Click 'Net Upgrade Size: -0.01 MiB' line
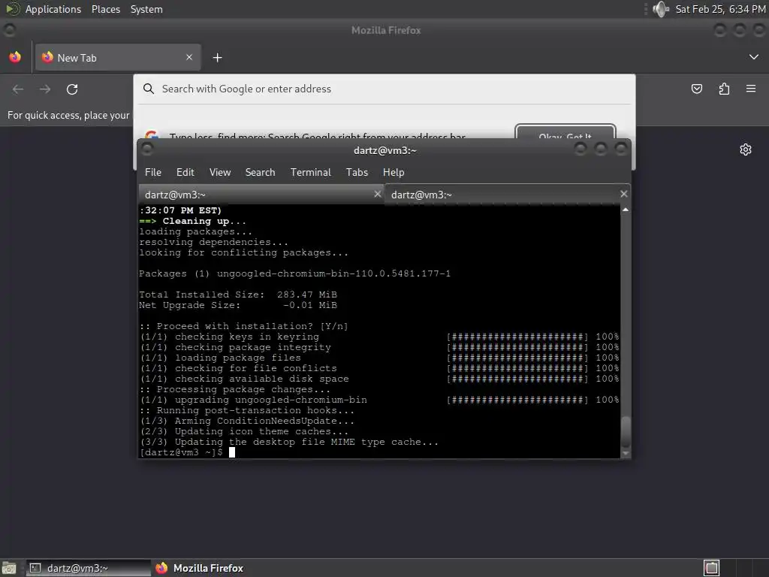769x577 pixels. click(238, 305)
